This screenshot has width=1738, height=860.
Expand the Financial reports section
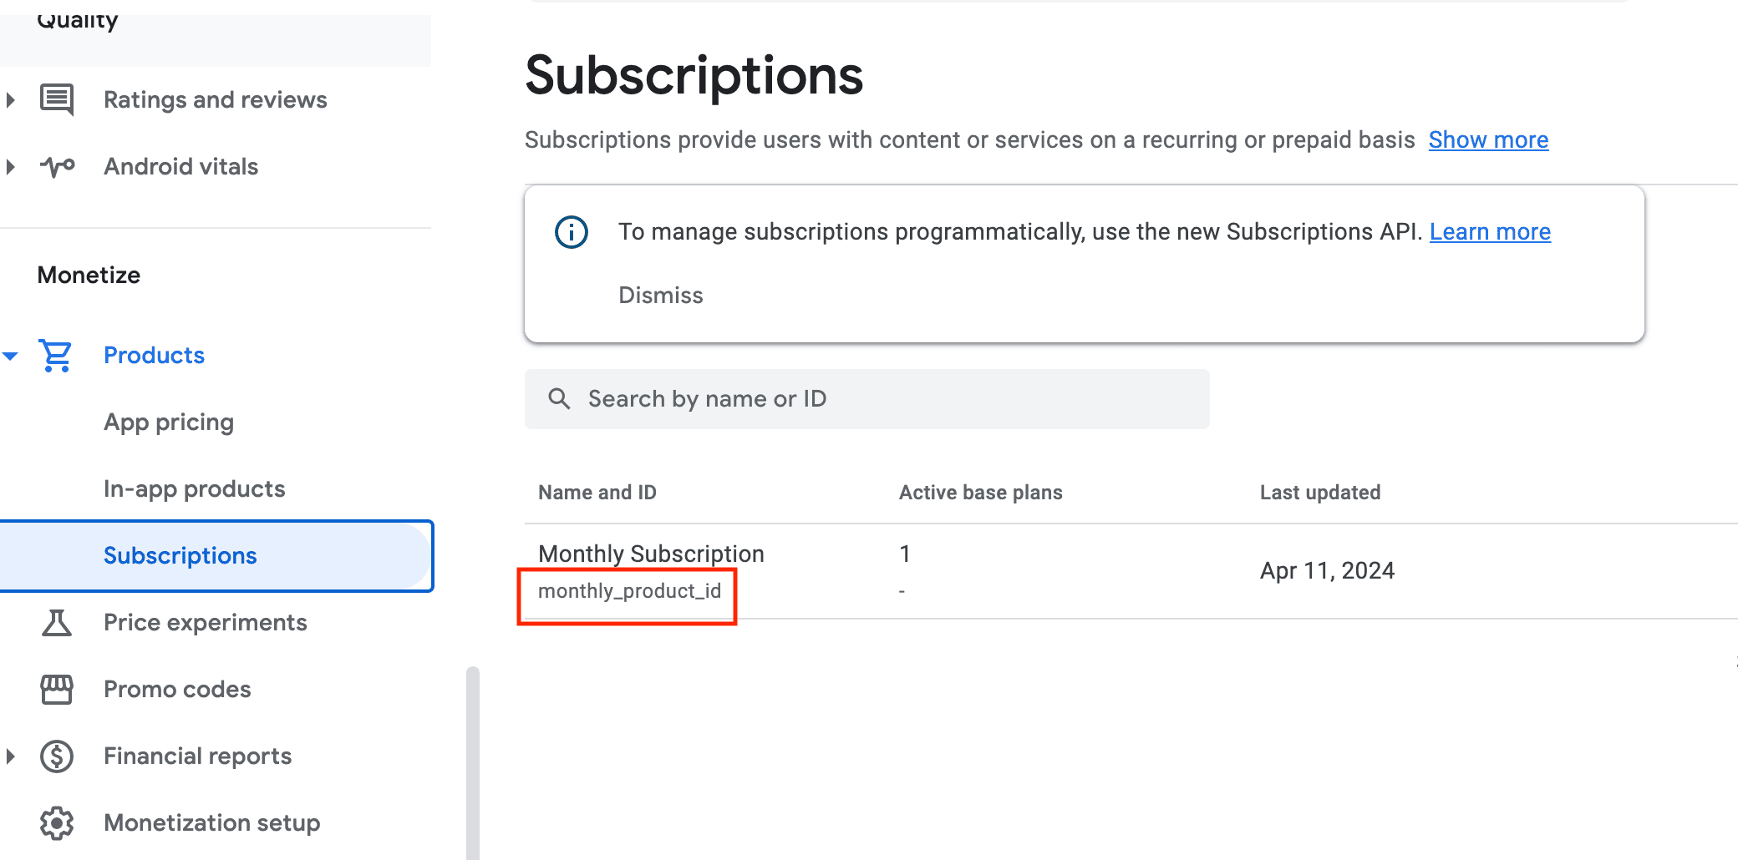(11, 756)
